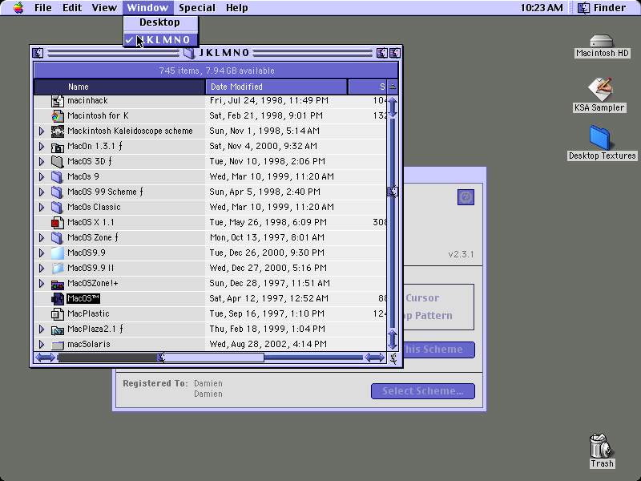Click the Macintosh for K file icon
Image resolution: width=641 pixels, height=481 pixels.
[57, 116]
